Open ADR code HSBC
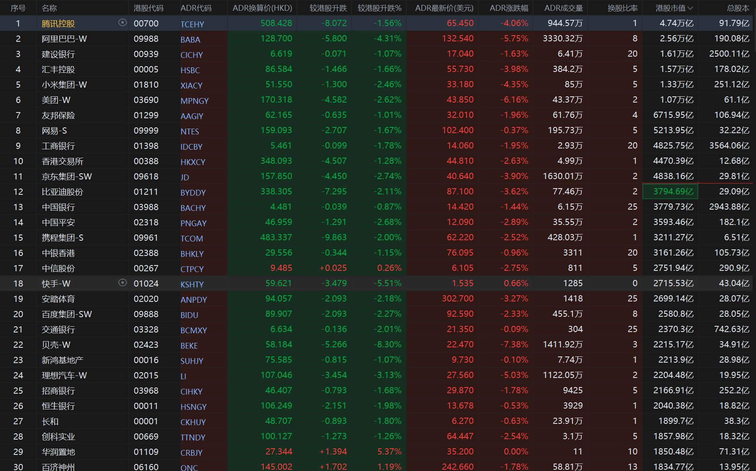The image size is (756, 471). (x=190, y=70)
